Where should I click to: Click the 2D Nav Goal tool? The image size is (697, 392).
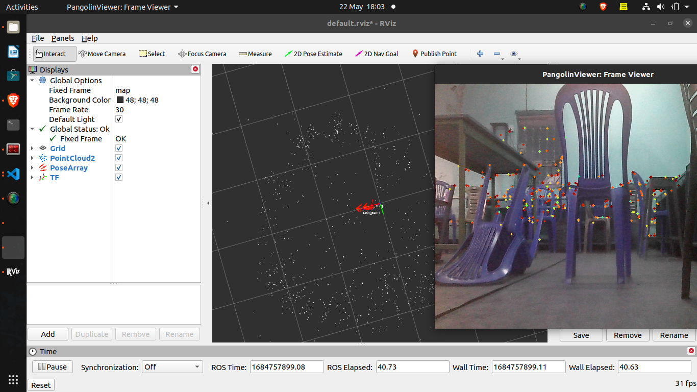point(377,54)
